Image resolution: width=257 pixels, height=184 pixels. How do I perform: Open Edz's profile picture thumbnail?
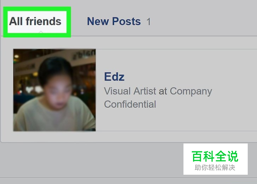click(x=55, y=90)
